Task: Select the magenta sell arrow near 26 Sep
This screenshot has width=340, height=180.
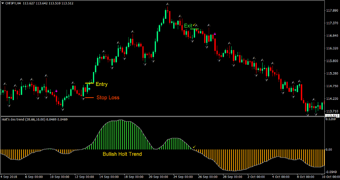Action: (215, 34)
